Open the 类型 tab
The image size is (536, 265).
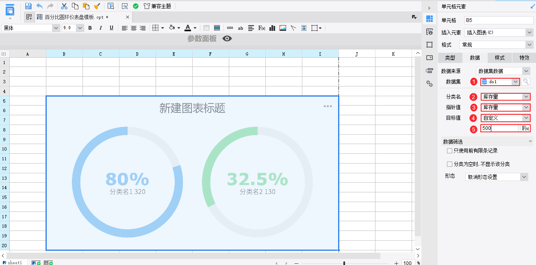[450, 58]
